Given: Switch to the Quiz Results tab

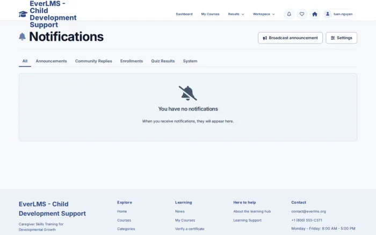Looking at the screenshot, I should [x=163, y=61].
